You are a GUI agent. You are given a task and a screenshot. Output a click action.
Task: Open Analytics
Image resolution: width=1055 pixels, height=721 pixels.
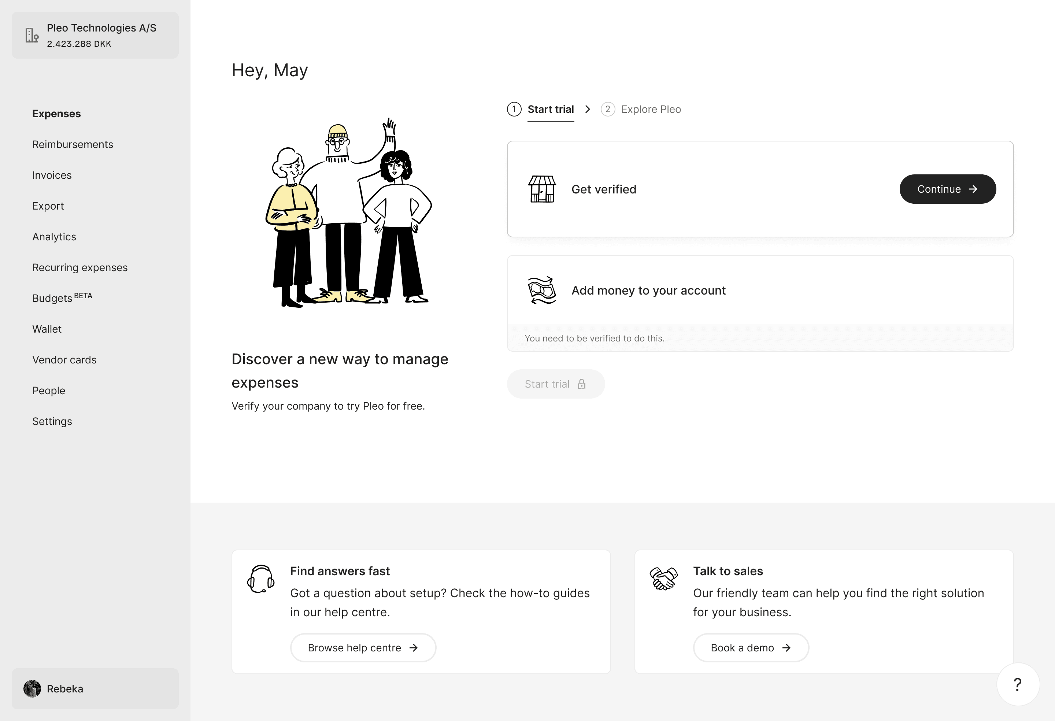(54, 237)
